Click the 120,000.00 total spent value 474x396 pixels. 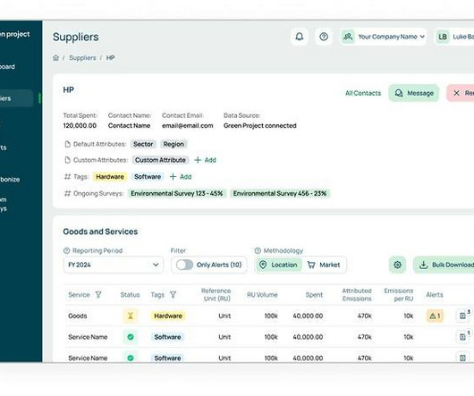(80, 126)
